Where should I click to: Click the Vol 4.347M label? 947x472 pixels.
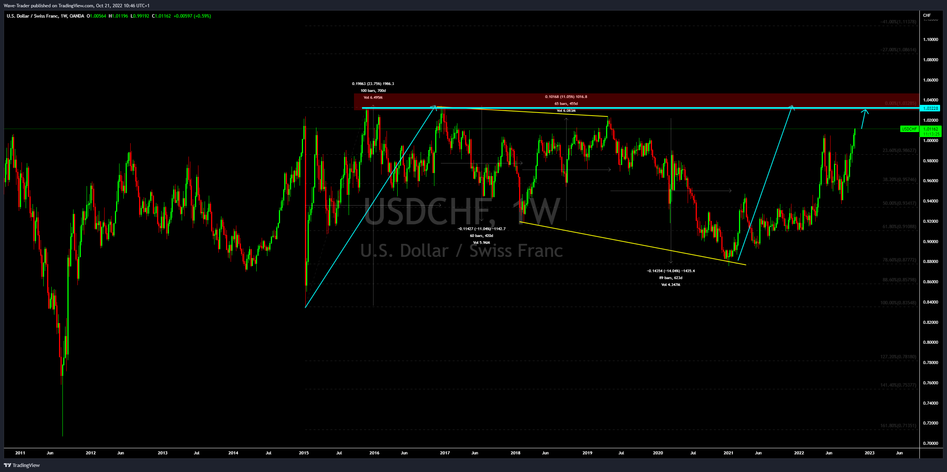point(670,285)
